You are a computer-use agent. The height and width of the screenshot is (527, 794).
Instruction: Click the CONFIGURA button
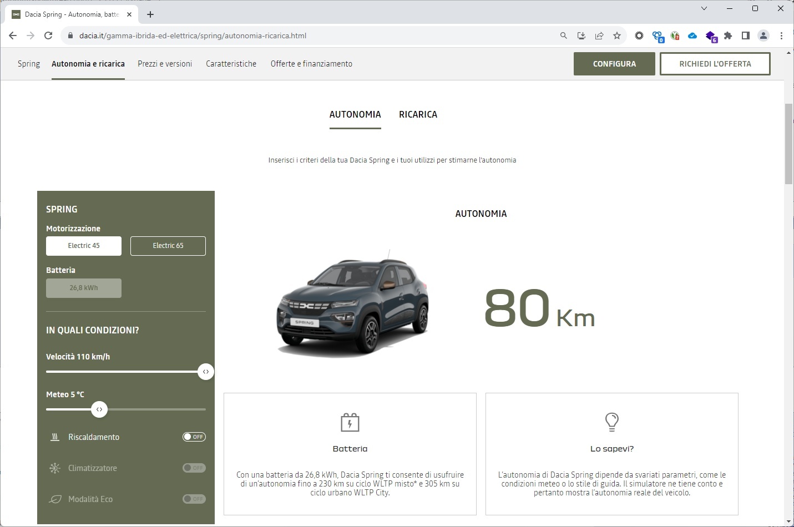click(x=614, y=64)
